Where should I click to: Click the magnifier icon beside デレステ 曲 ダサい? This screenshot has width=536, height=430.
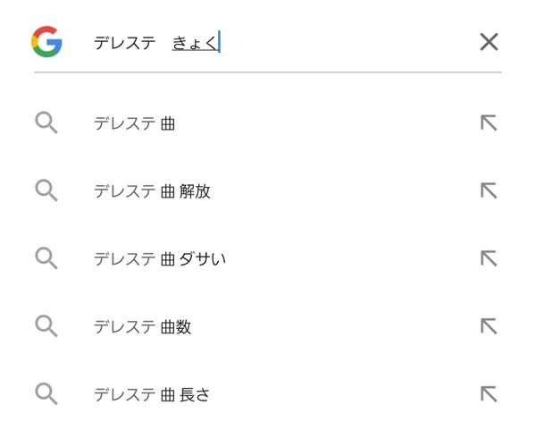click(46, 258)
